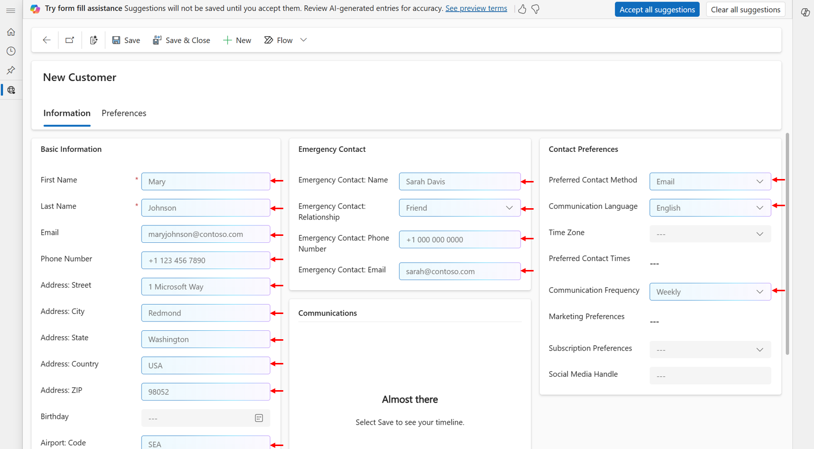
Task: Click the form fill assistance clipboard icon
Action: 94,40
